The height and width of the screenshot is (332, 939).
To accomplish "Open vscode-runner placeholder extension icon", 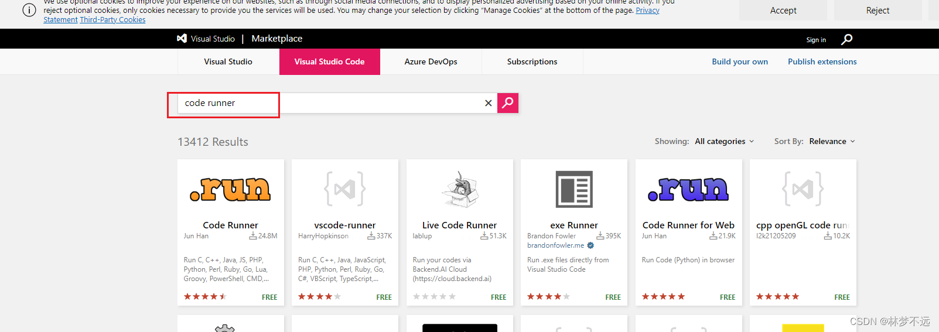I will tap(345, 189).
